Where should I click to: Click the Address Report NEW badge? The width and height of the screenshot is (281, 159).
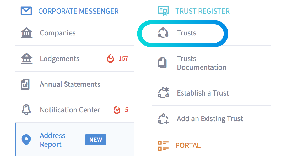[x=95, y=140]
